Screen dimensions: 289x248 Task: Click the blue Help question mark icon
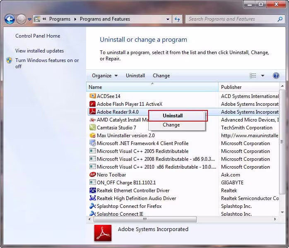(x=276, y=76)
